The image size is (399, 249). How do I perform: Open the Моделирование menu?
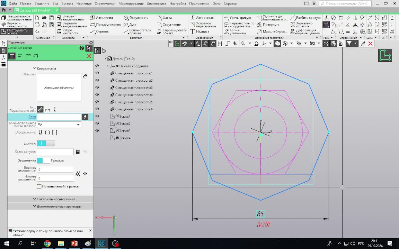click(x=131, y=3)
